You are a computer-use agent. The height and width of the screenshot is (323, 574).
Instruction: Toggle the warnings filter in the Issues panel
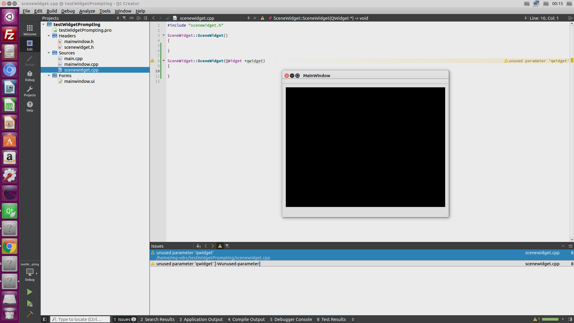pos(220,246)
